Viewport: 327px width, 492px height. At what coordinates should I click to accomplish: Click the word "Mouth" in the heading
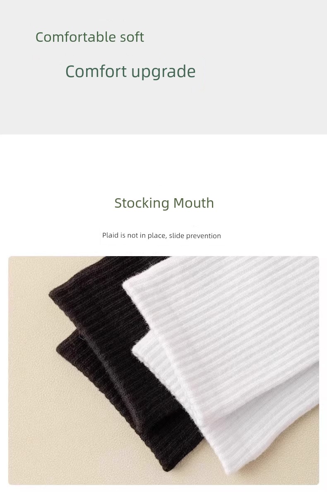[x=193, y=203]
